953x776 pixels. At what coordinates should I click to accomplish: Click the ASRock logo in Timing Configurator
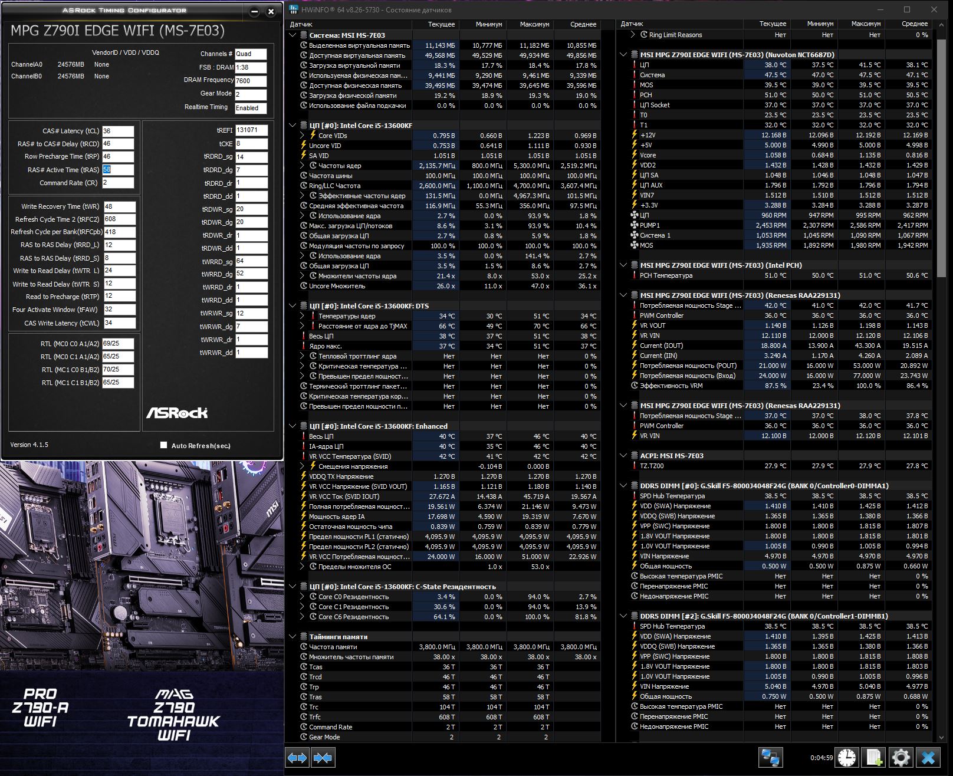click(x=177, y=413)
